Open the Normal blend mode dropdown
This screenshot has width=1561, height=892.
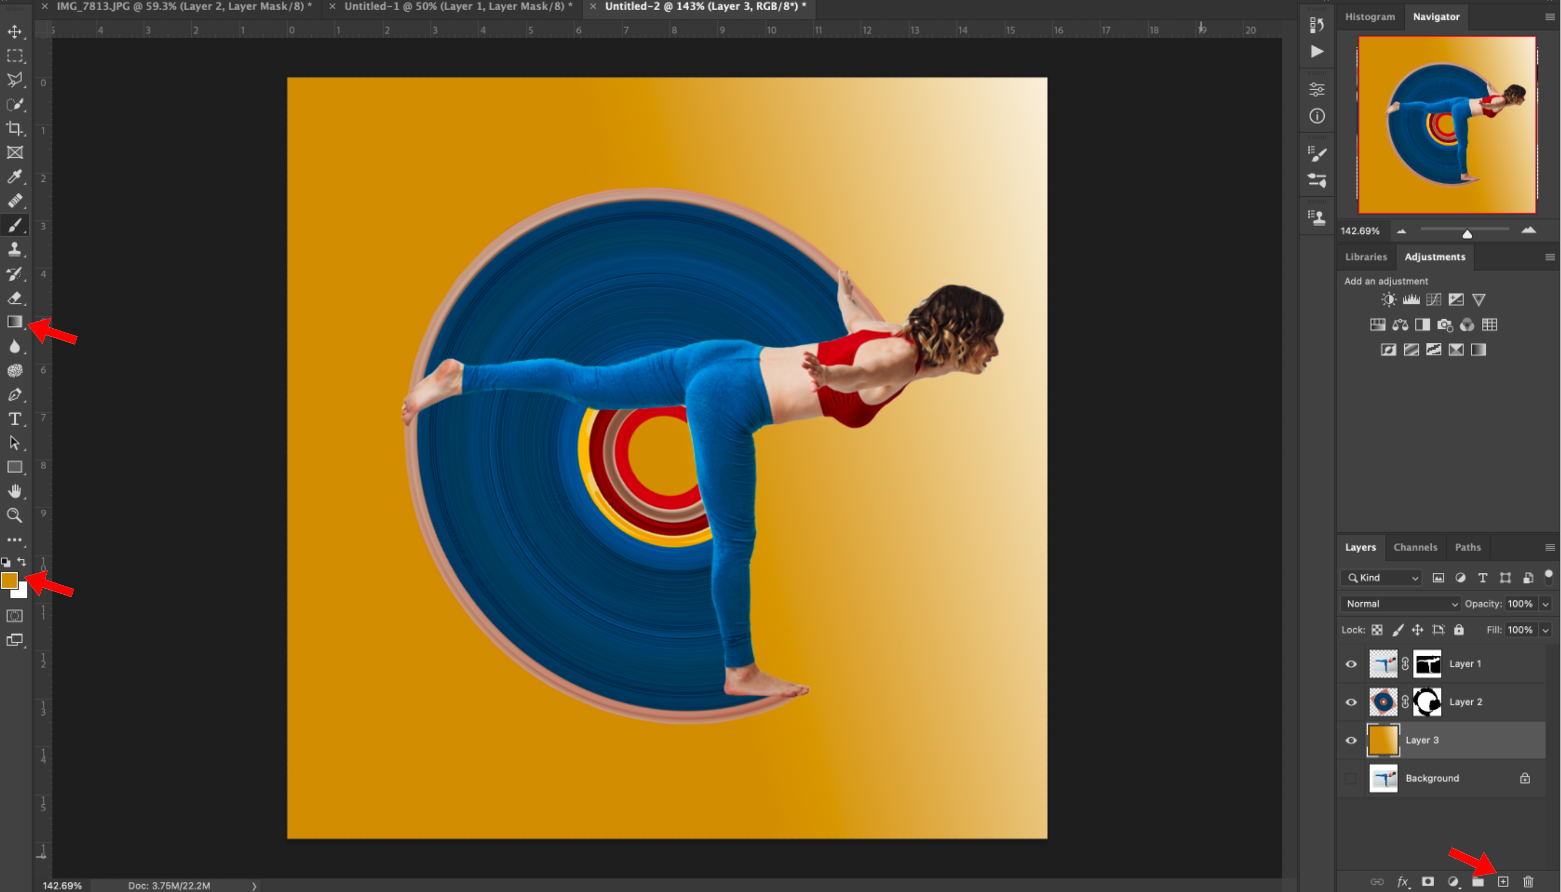click(x=1399, y=603)
